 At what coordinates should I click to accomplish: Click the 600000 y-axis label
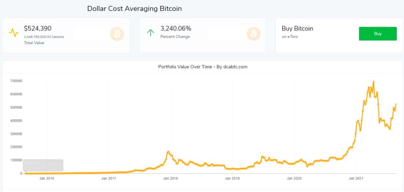tap(16, 94)
